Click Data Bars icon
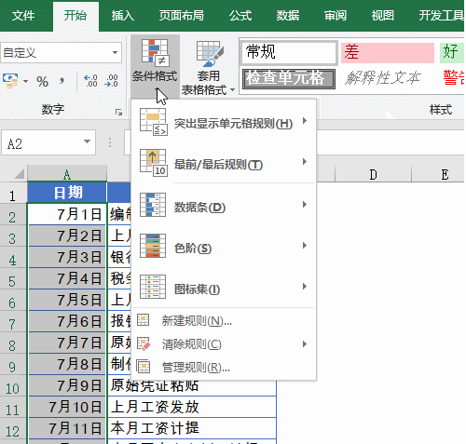Screen dimensions: 466x444 tap(153, 205)
